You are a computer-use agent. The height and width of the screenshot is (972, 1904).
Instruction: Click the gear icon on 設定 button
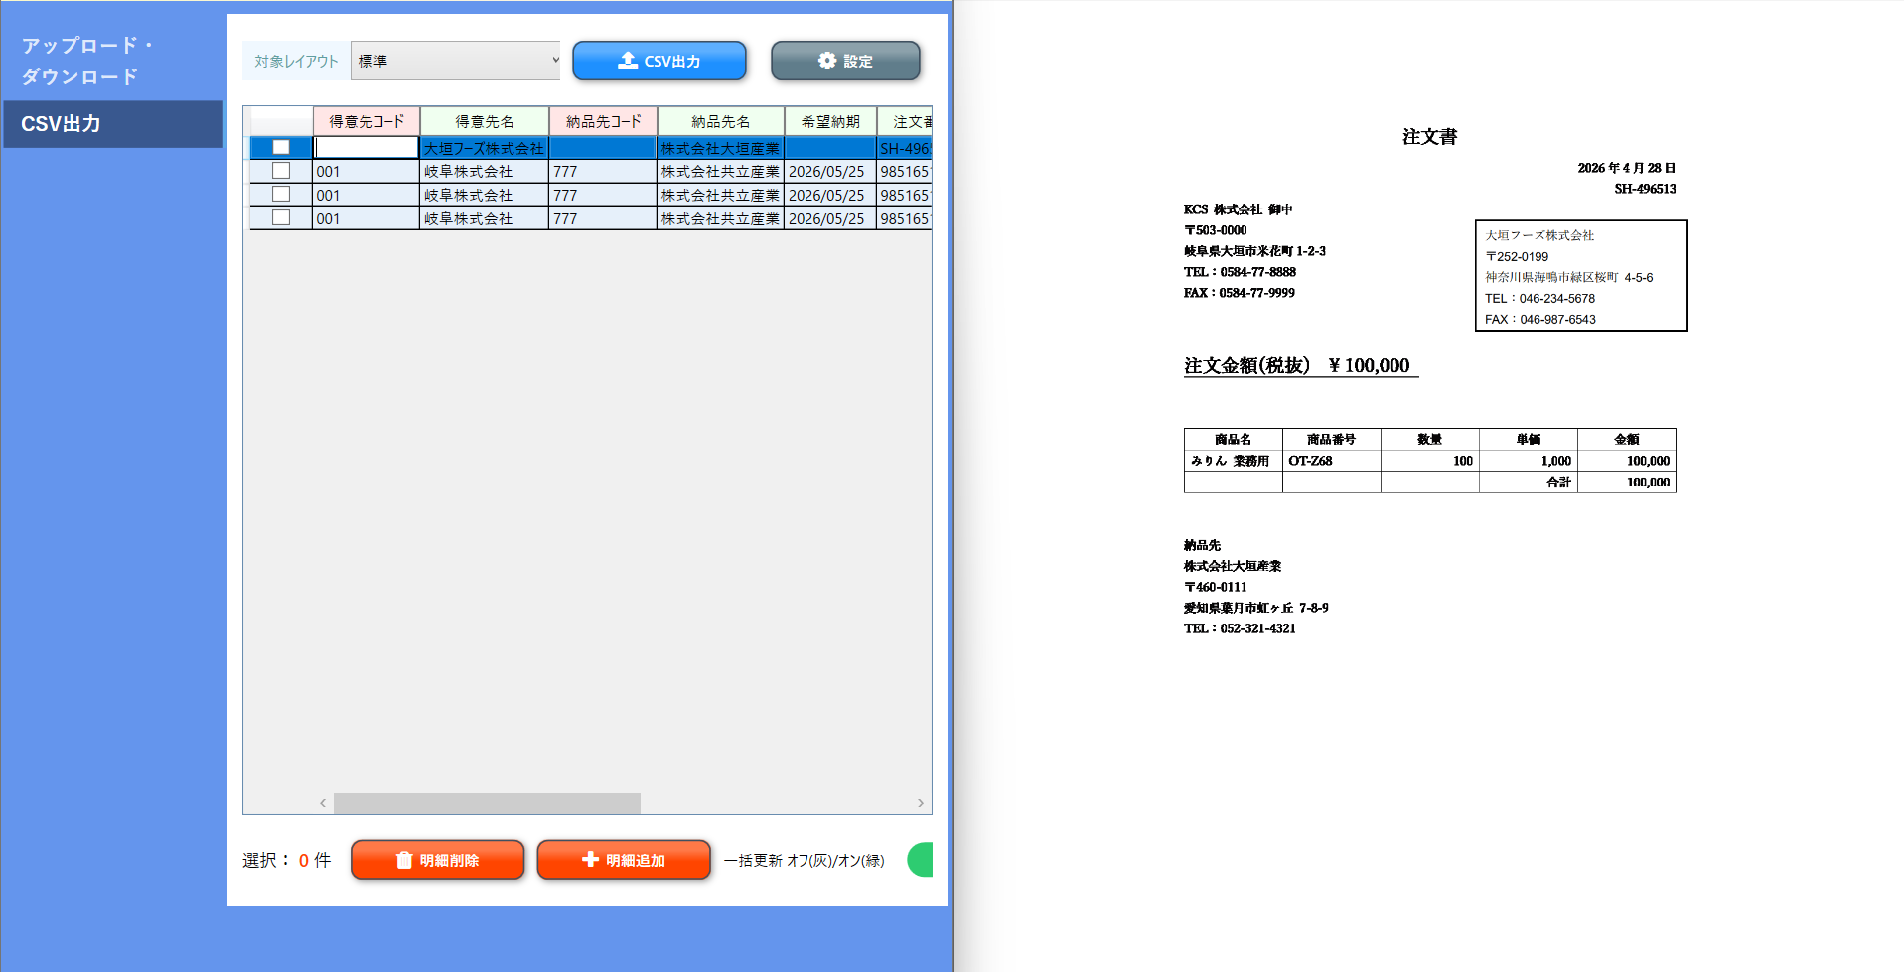coord(827,61)
